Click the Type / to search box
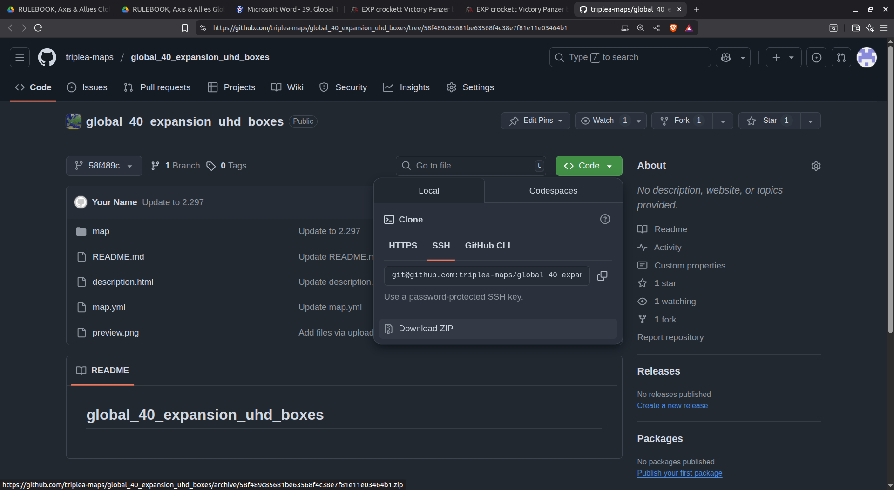This screenshot has width=894, height=490. [630, 57]
